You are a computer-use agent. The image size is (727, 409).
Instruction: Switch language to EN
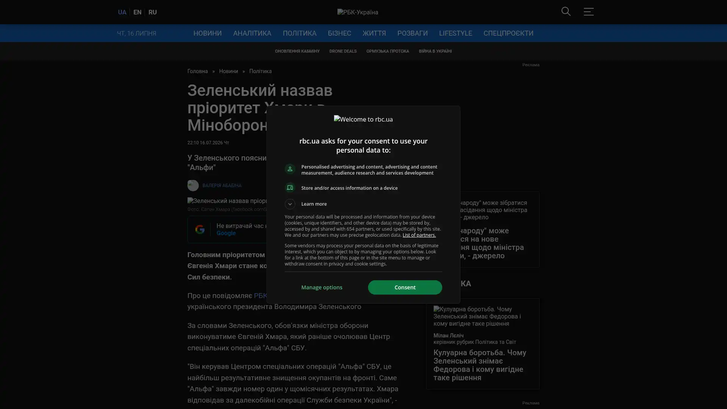pos(137,12)
